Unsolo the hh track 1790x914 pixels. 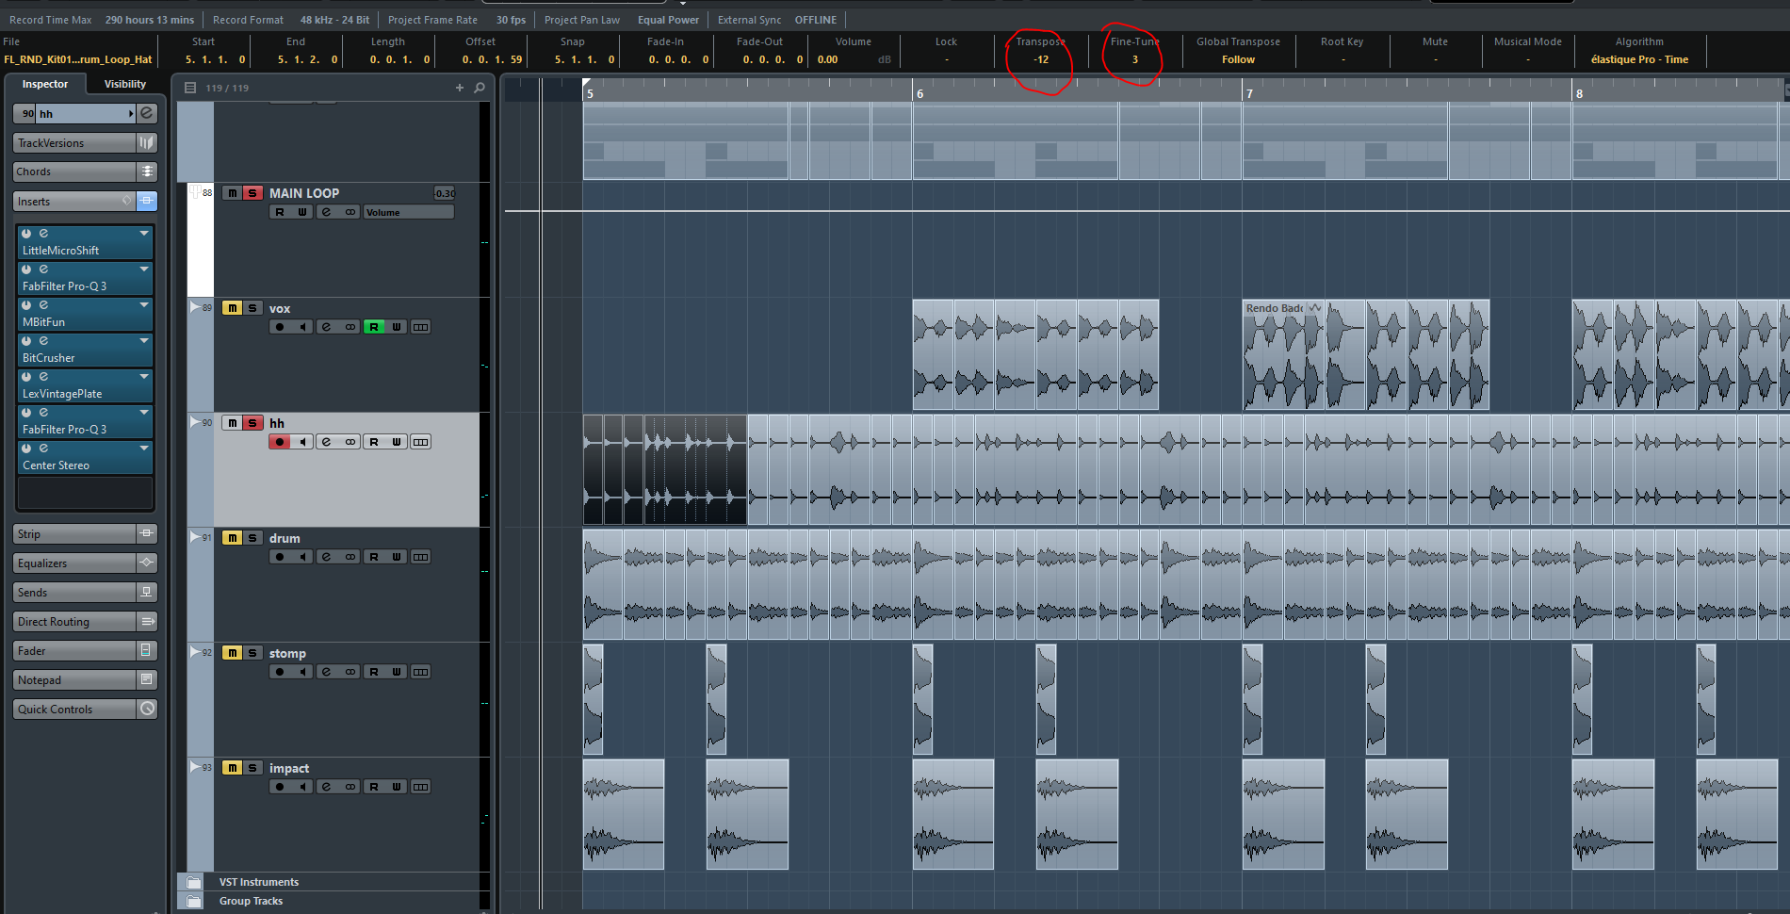pos(252,423)
